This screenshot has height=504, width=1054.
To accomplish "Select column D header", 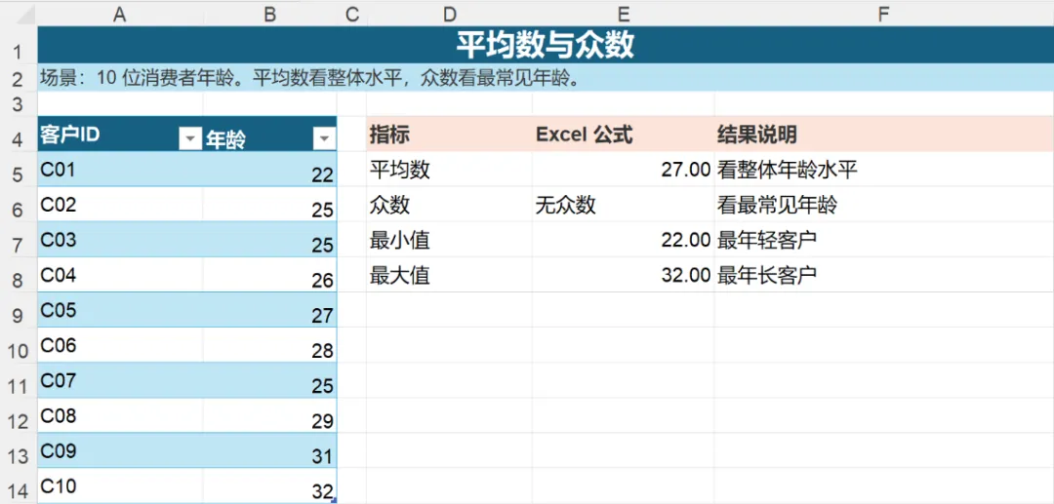I will 449,14.
